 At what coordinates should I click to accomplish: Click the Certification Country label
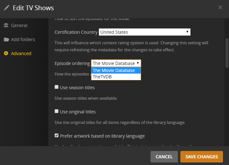pos(76,32)
